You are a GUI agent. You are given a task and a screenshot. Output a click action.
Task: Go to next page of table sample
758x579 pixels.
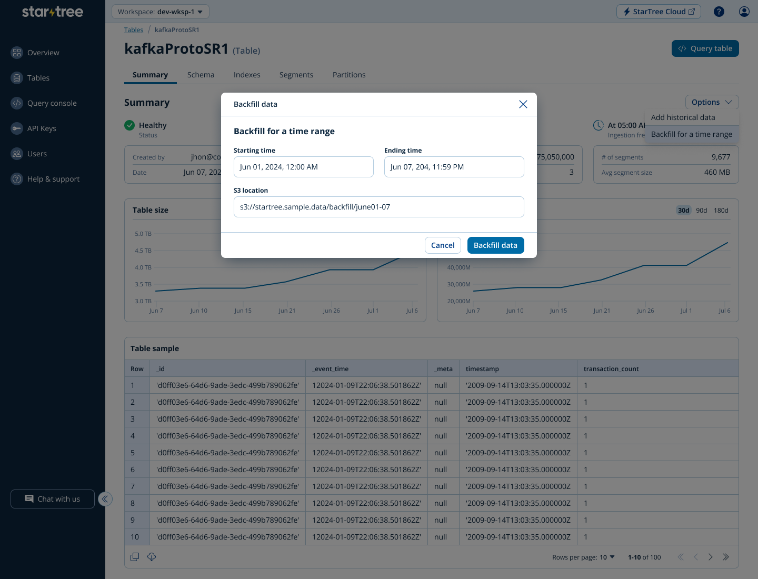click(710, 557)
